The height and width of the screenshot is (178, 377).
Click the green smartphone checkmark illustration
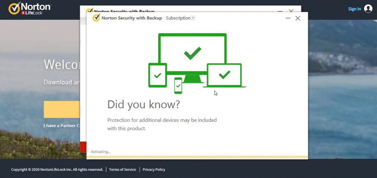point(178,86)
